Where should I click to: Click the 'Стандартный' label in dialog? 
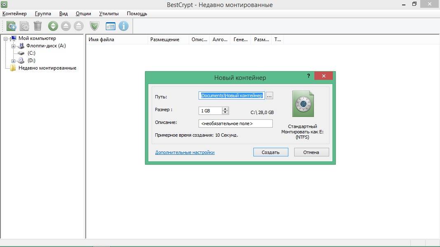(302, 126)
